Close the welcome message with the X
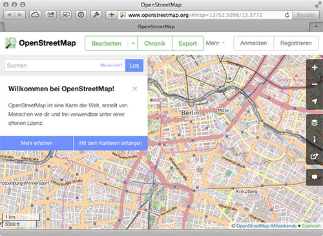Image resolution: width=323 pixels, height=236 pixels. 135,89
